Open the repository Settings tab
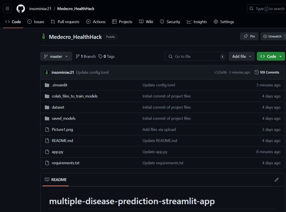This screenshot has width=286, height=212. (x=224, y=22)
